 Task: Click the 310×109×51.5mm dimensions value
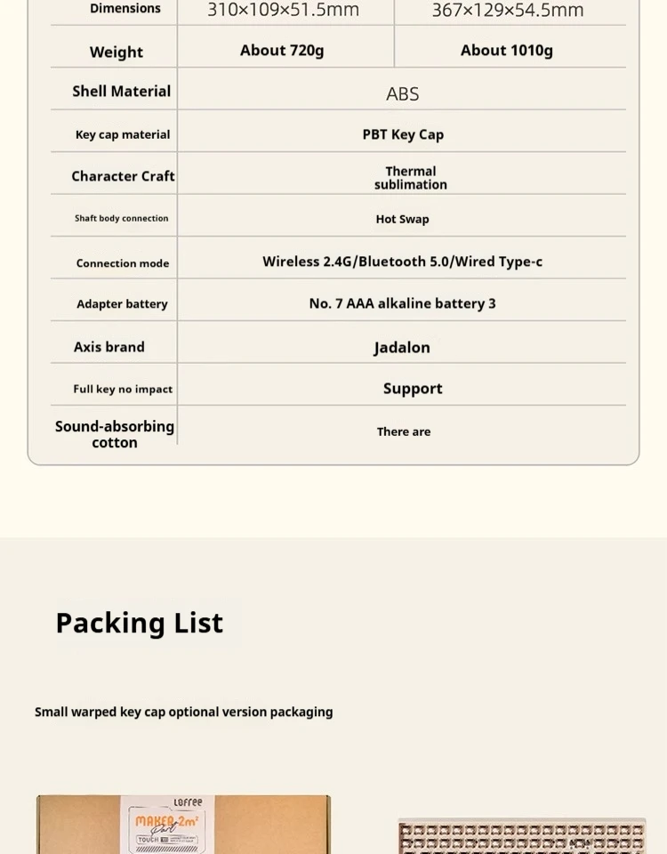pos(283,10)
